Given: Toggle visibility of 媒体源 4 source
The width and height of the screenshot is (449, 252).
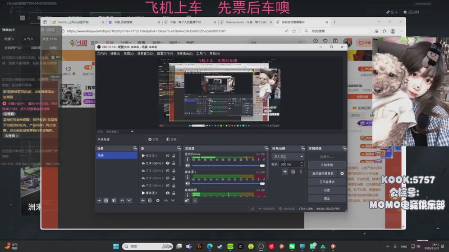Looking at the screenshot, I should (167, 156).
